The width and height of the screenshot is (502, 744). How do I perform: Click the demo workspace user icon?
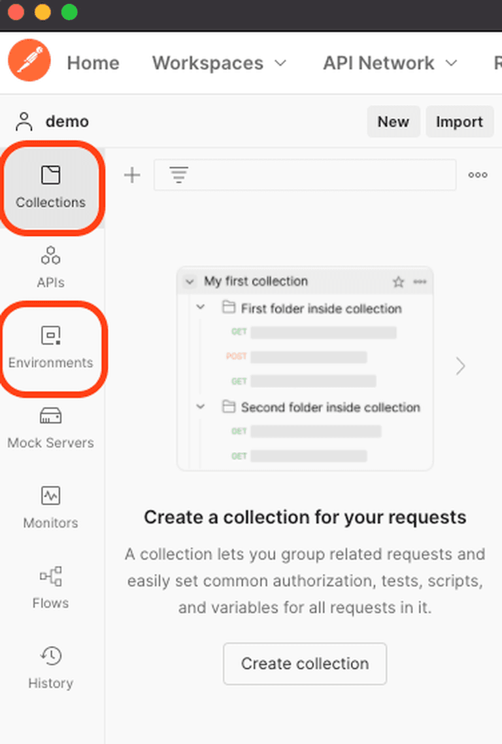[24, 122]
